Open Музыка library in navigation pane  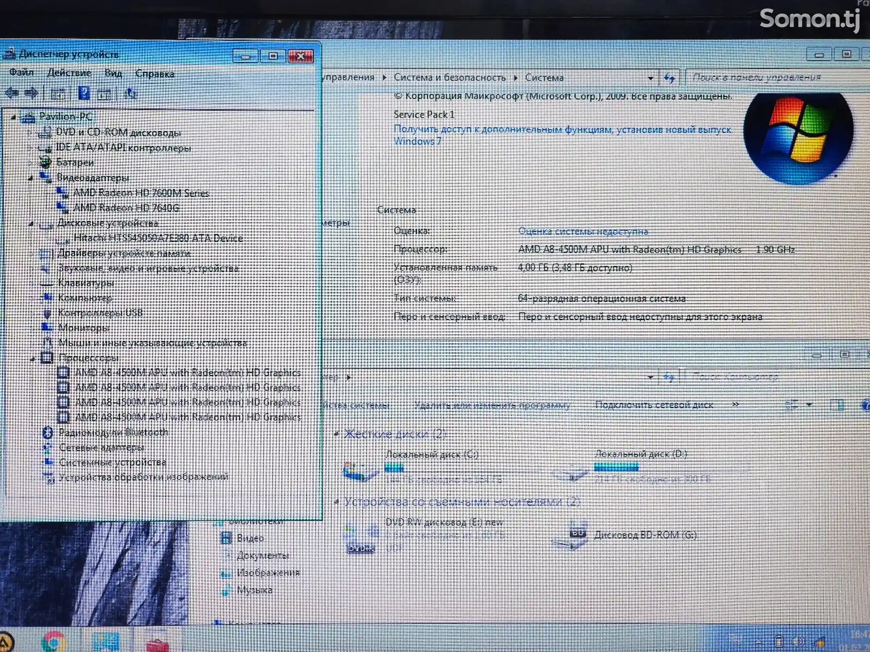[x=254, y=590]
